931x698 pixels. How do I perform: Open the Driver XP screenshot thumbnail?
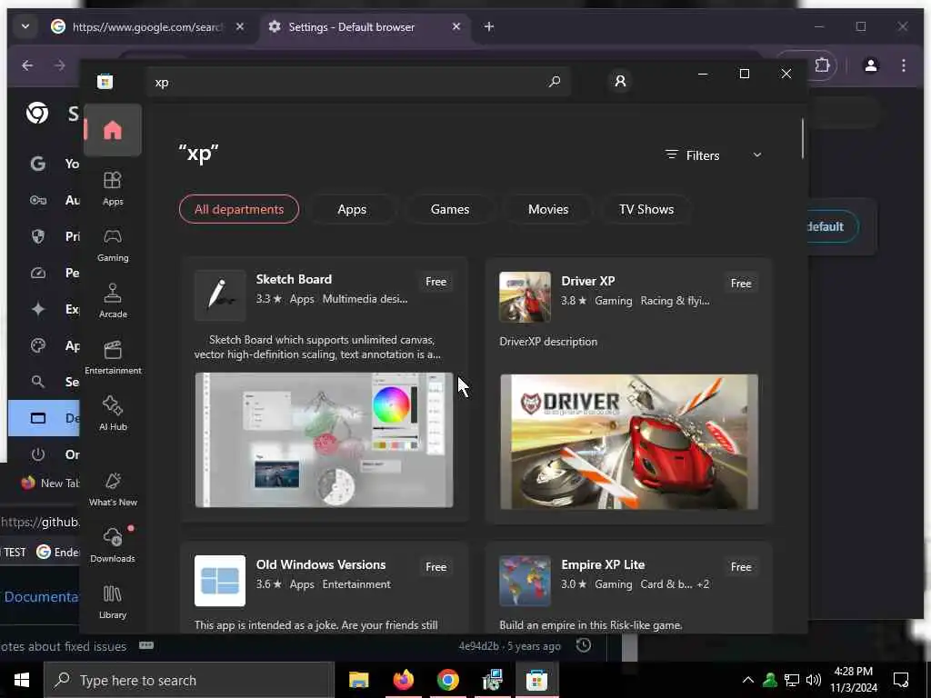629,442
